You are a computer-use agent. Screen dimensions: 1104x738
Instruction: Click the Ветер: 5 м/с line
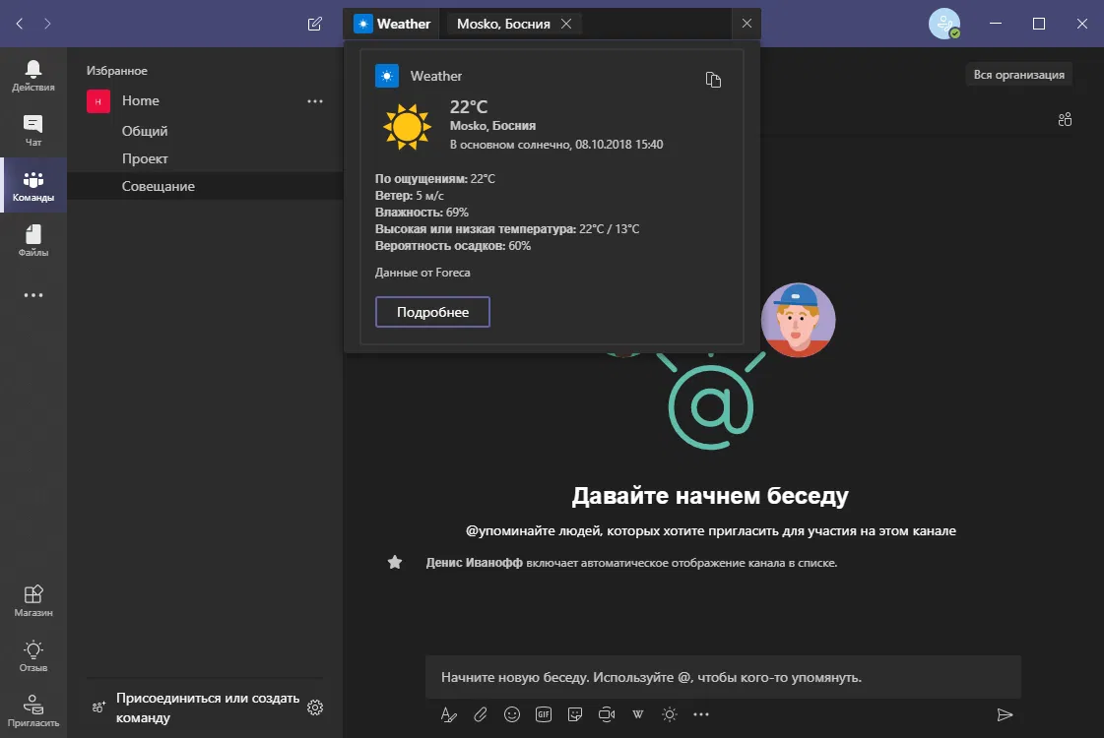pos(409,195)
